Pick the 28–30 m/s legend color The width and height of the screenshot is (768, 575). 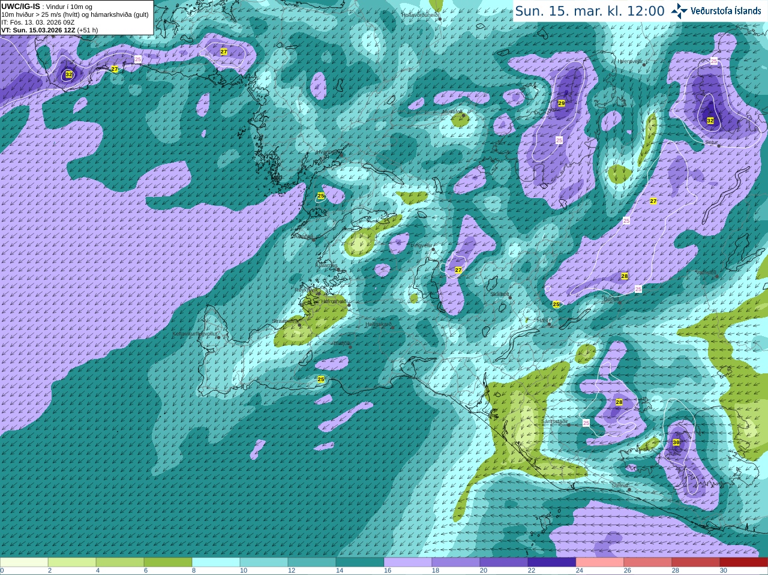tap(696, 562)
